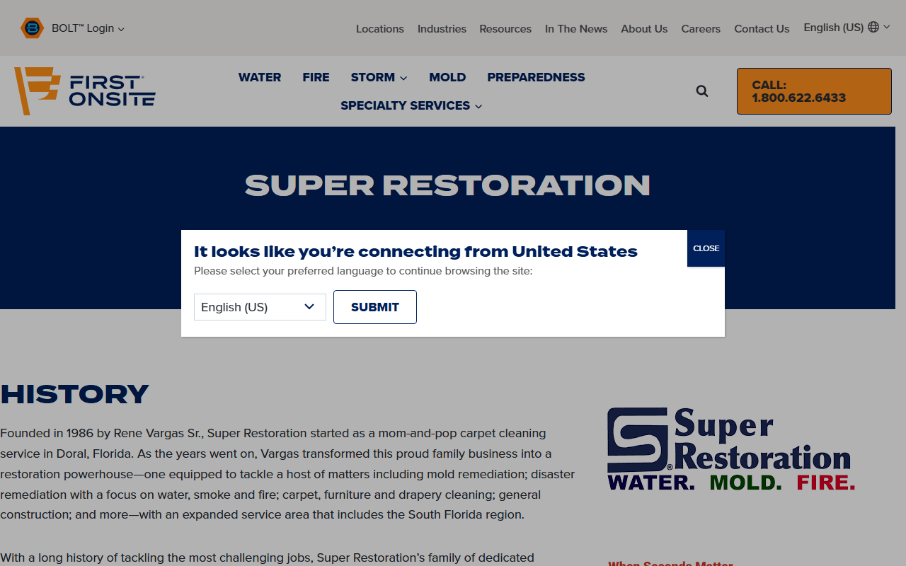Image resolution: width=906 pixels, height=566 pixels.
Task: Click the BOLT hexagon logo icon
Action: click(x=32, y=28)
